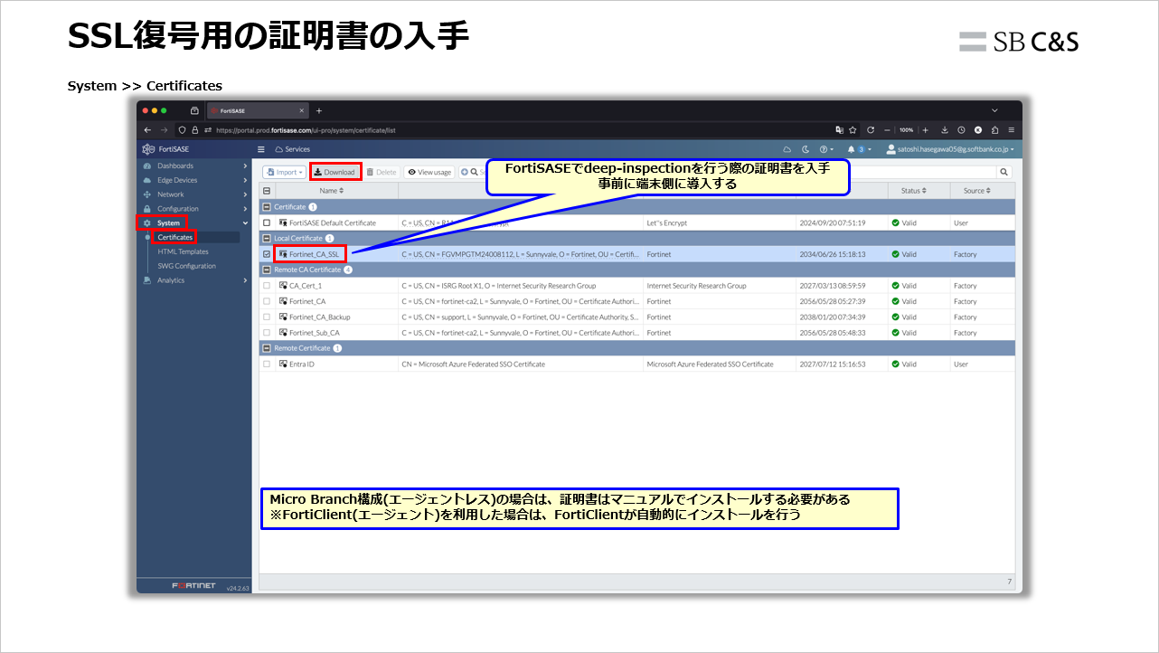Click the search magnifier icon at right
The width and height of the screenshot is (1159, 653).
[x=1004, y=172]
